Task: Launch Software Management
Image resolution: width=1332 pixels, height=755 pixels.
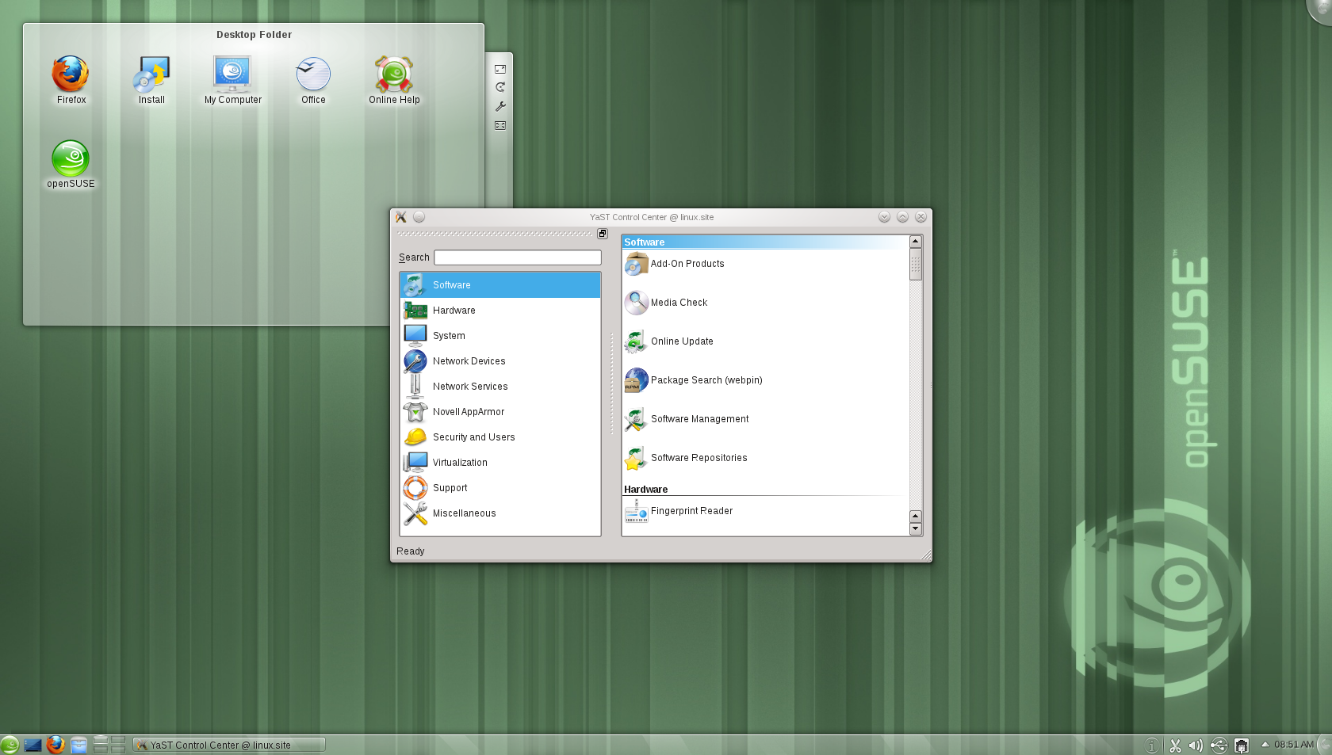Action: tap(699, 419)
